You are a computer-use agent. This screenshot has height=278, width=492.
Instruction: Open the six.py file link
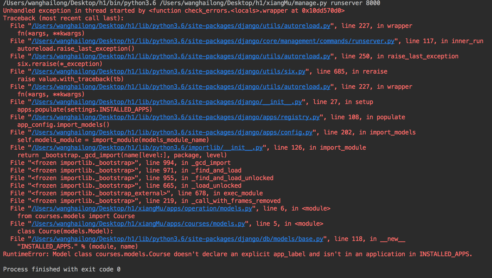pos(168,72)
